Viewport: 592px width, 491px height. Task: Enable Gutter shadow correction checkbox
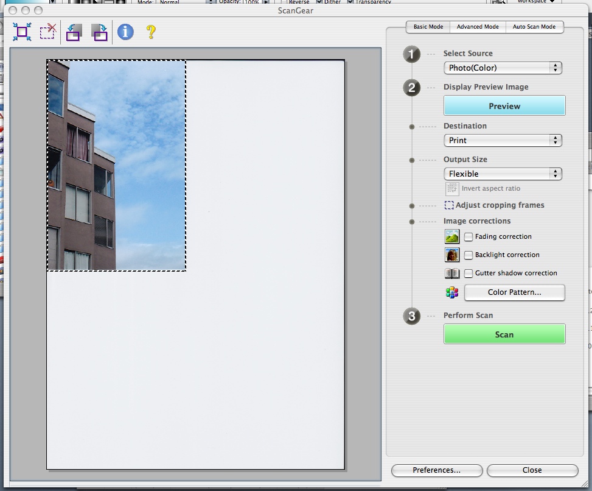pyautogui.click(x=468, y=274)
